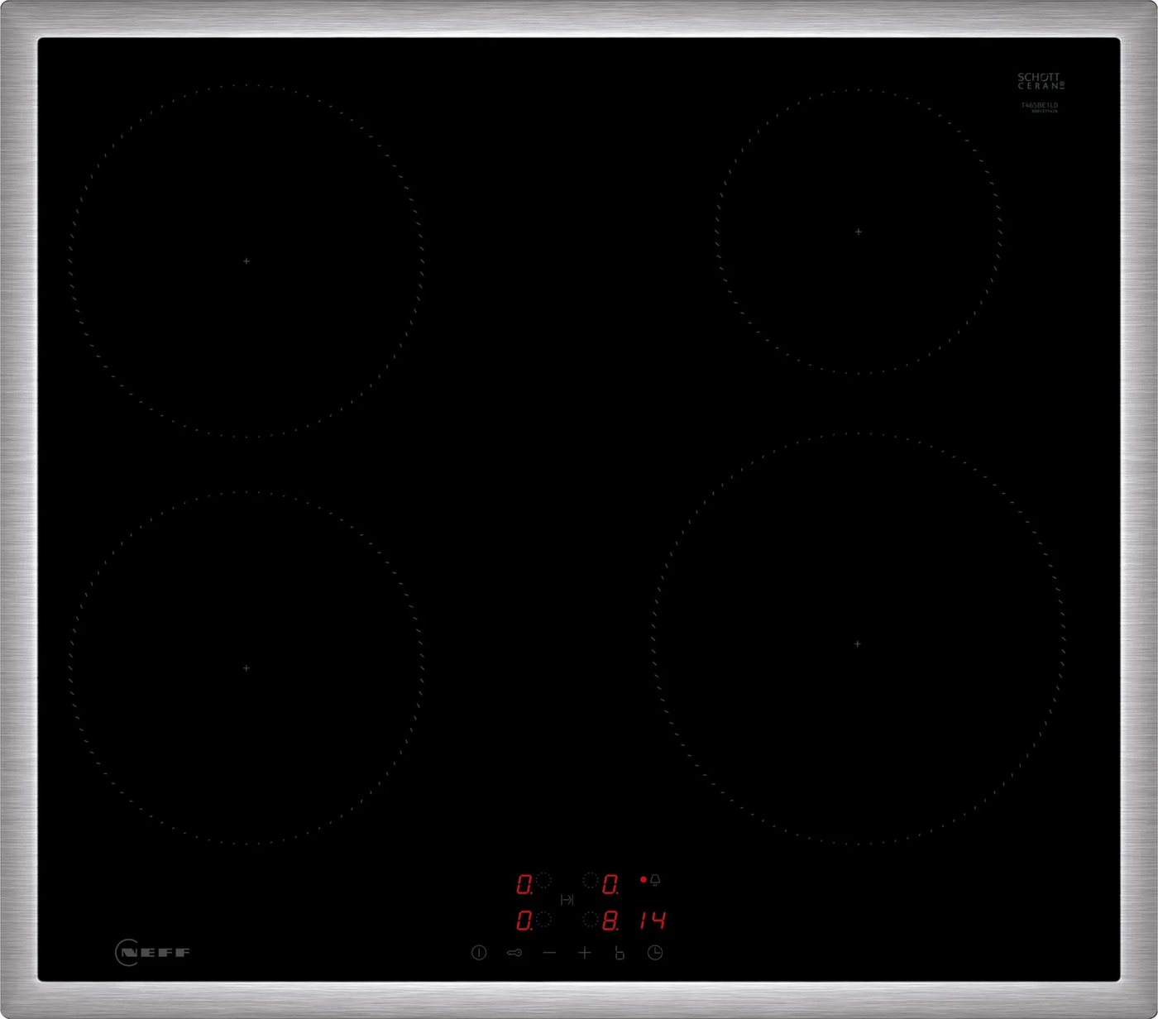The image size is (1158, 1019).
Task: Touch the rear-left cooking zone center cross
Action: [246, 261]
